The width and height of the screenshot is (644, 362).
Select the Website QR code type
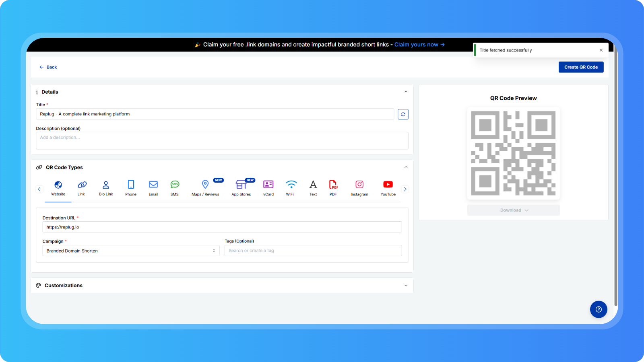coord(58,188)
